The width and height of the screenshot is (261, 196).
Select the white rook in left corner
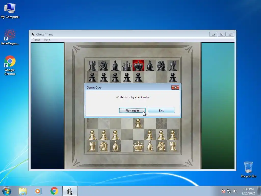point(92,146)
